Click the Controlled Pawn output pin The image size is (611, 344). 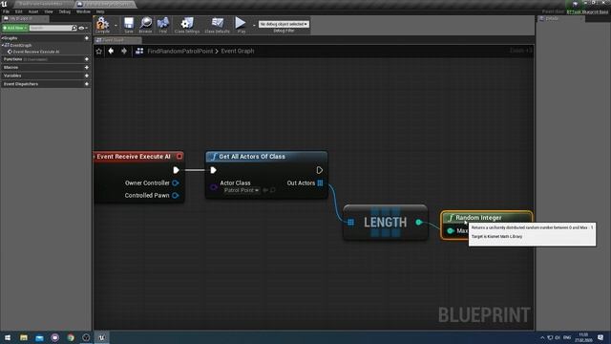(176, 195)
